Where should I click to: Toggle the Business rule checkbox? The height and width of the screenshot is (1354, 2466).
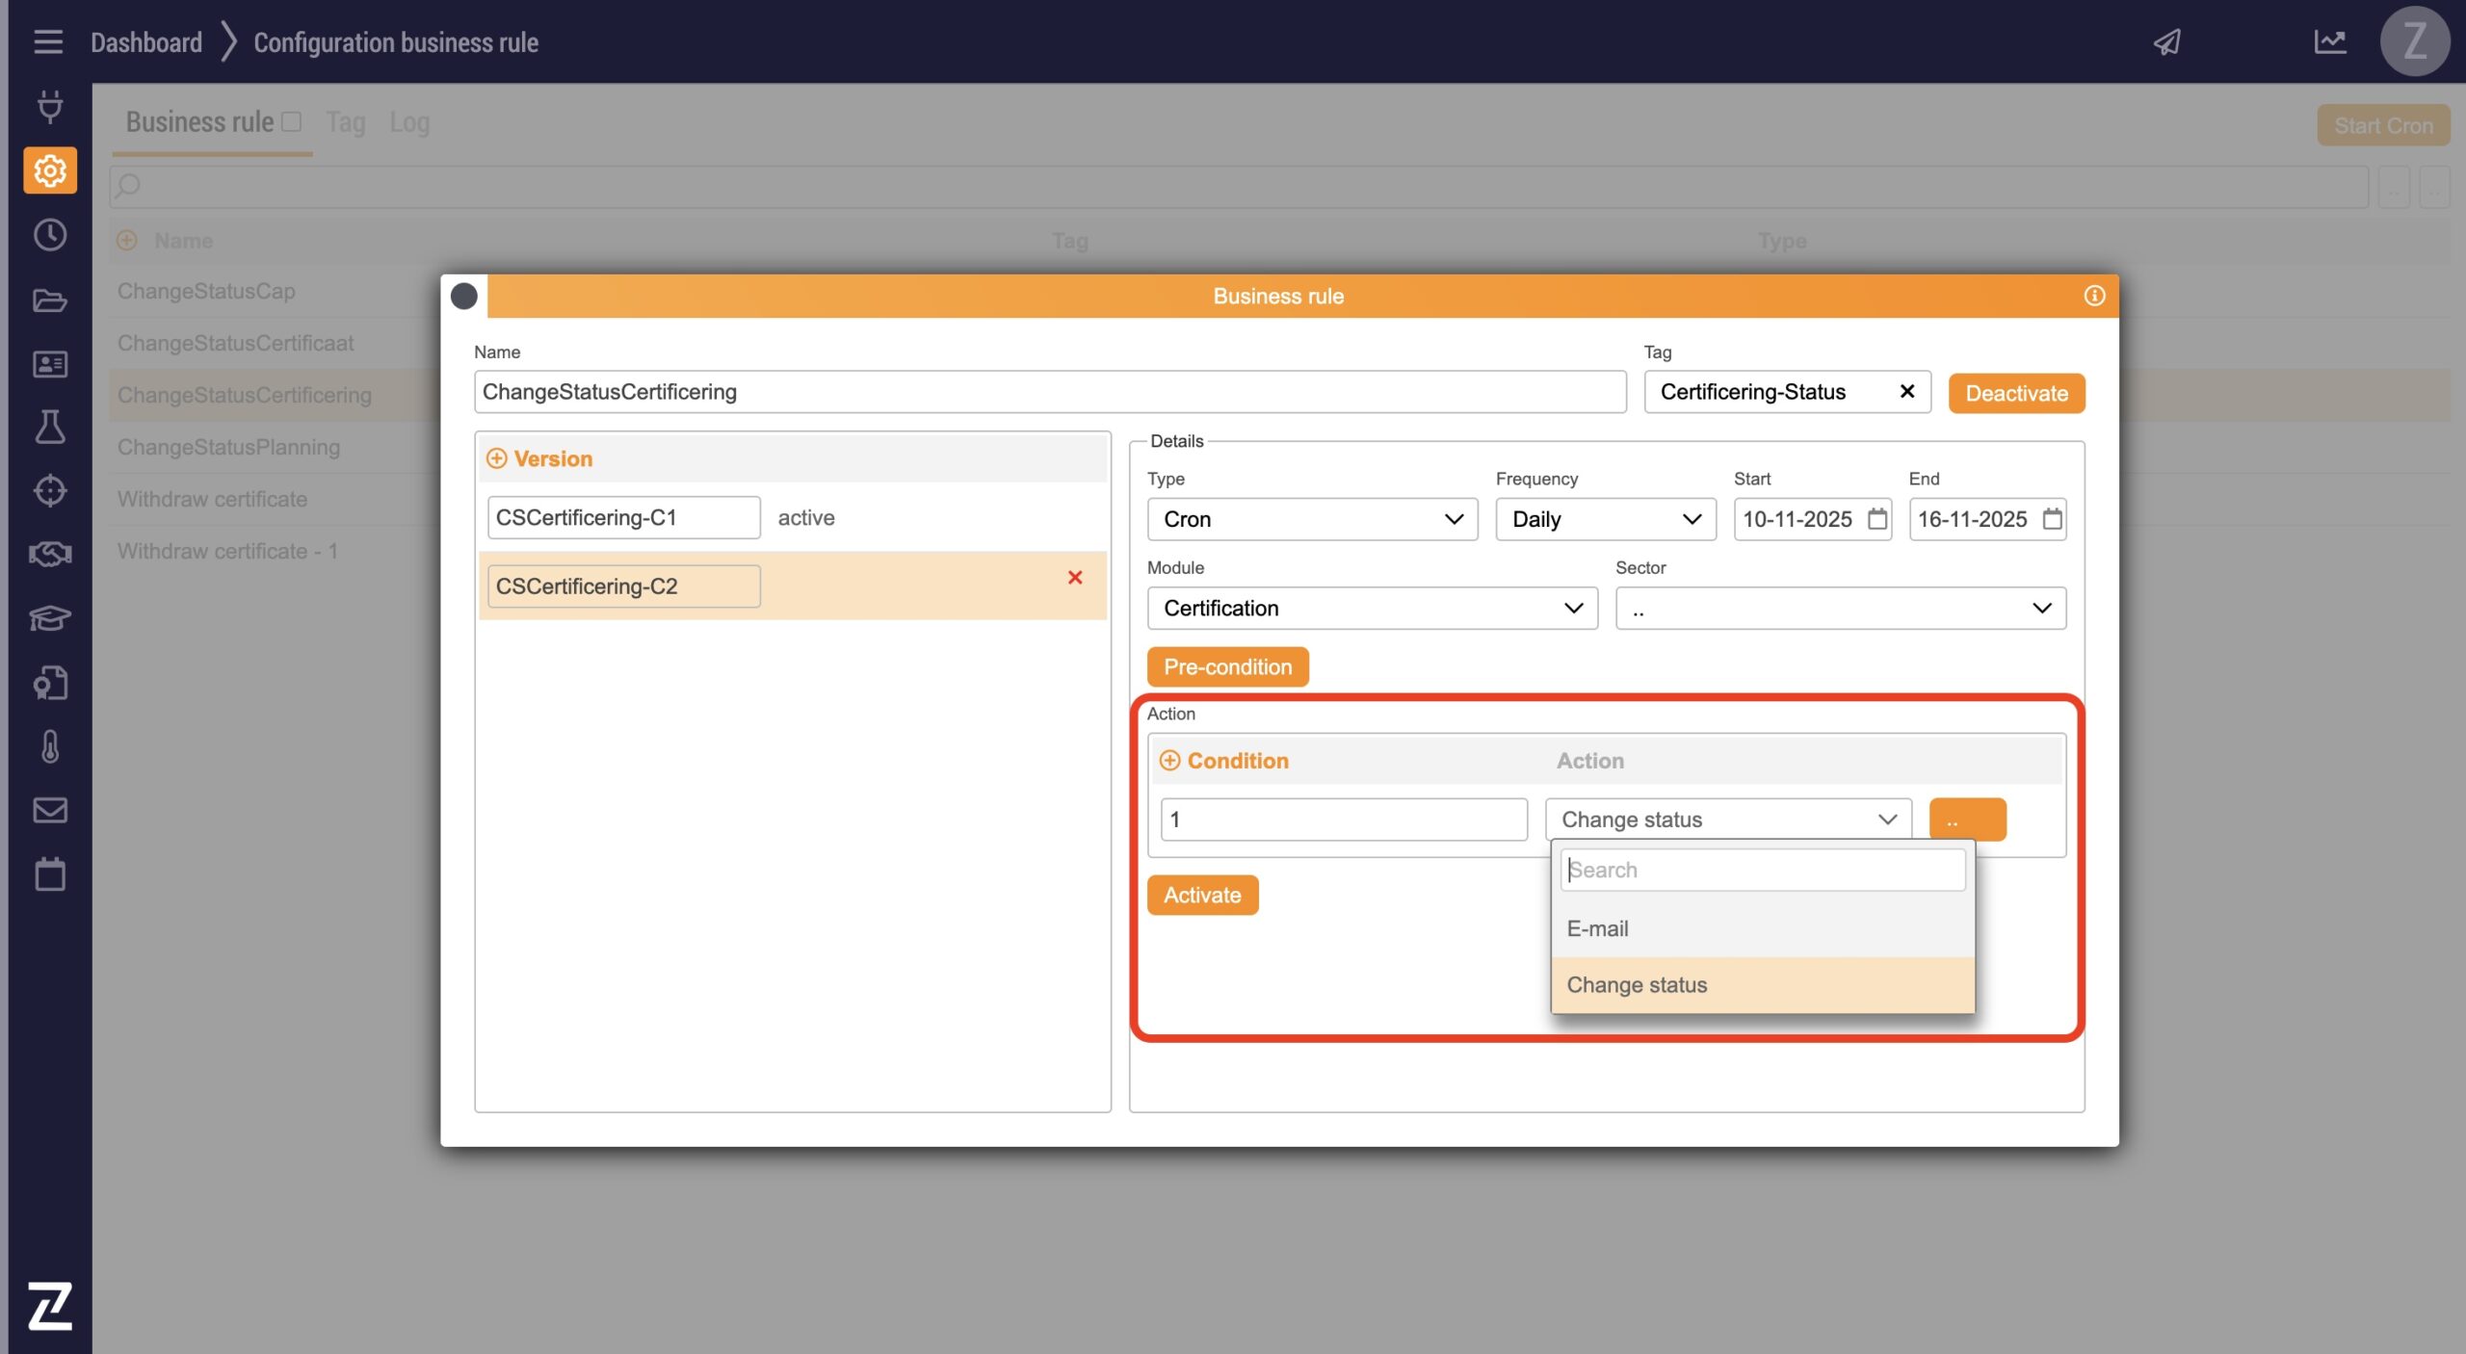coord(292,121)
